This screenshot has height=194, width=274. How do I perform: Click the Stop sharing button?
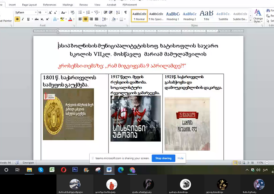point(163,158)
